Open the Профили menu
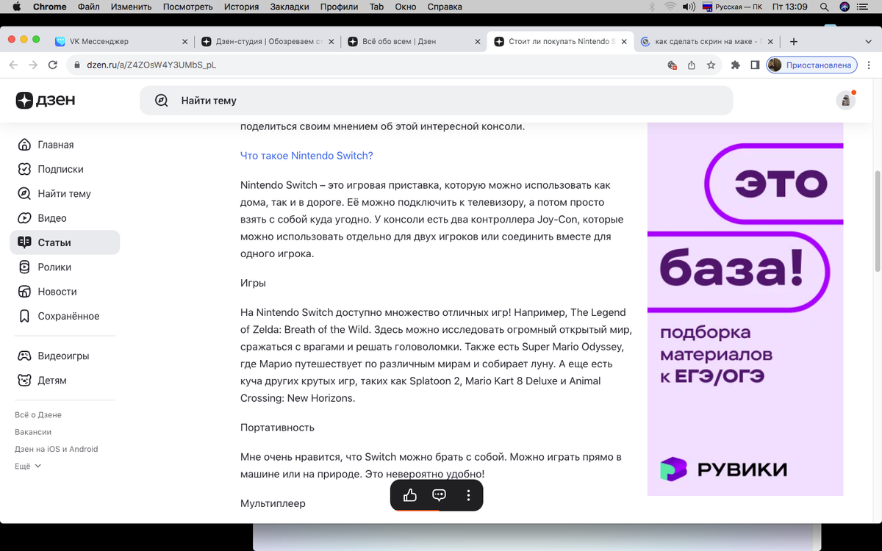 pyautogui.click(x=339, y=7)
